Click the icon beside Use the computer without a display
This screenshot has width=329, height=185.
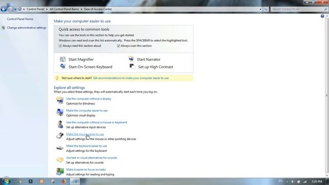point(60,101)
